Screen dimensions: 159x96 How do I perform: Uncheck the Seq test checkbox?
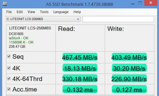(x=9, y=56)
